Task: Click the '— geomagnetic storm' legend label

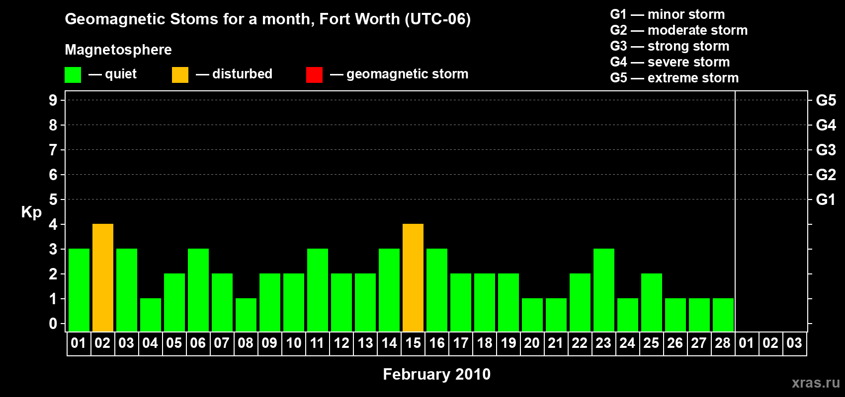Action: click(x=399, y=74)
